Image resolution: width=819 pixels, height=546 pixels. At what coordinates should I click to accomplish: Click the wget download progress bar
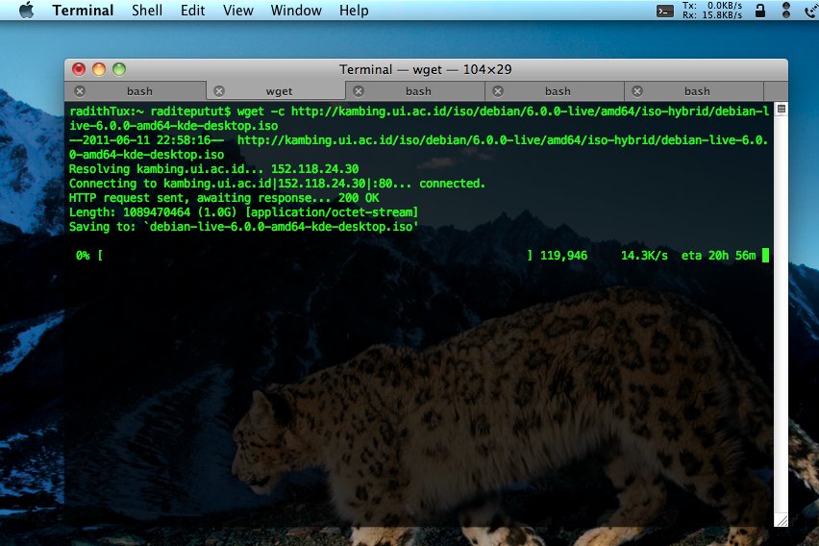click(315, 256)
